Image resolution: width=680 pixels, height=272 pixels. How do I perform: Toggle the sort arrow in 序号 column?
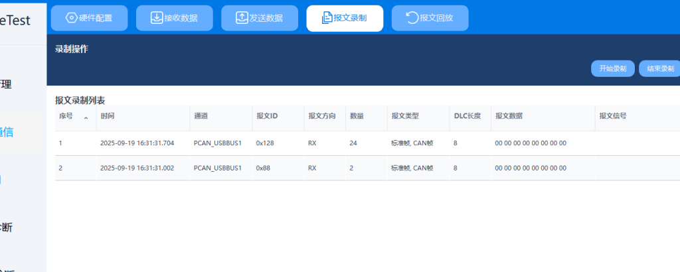[x=86, y=117]
